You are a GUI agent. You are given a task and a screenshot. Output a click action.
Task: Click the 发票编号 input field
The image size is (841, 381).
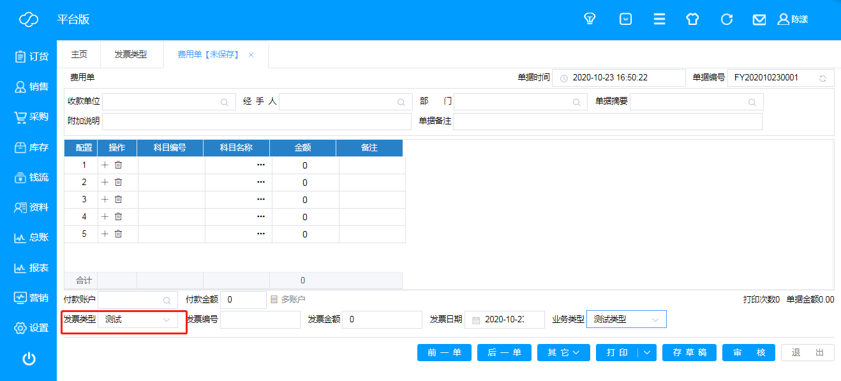pos(260,320)
